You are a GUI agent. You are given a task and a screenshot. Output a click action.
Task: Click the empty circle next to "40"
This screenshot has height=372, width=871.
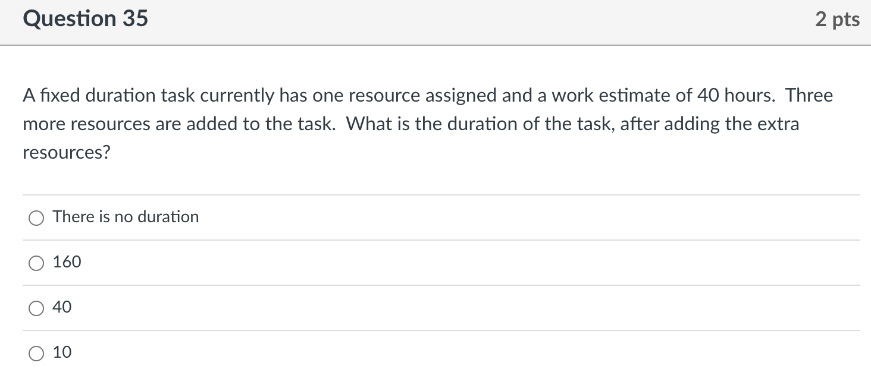pos(36,308)
